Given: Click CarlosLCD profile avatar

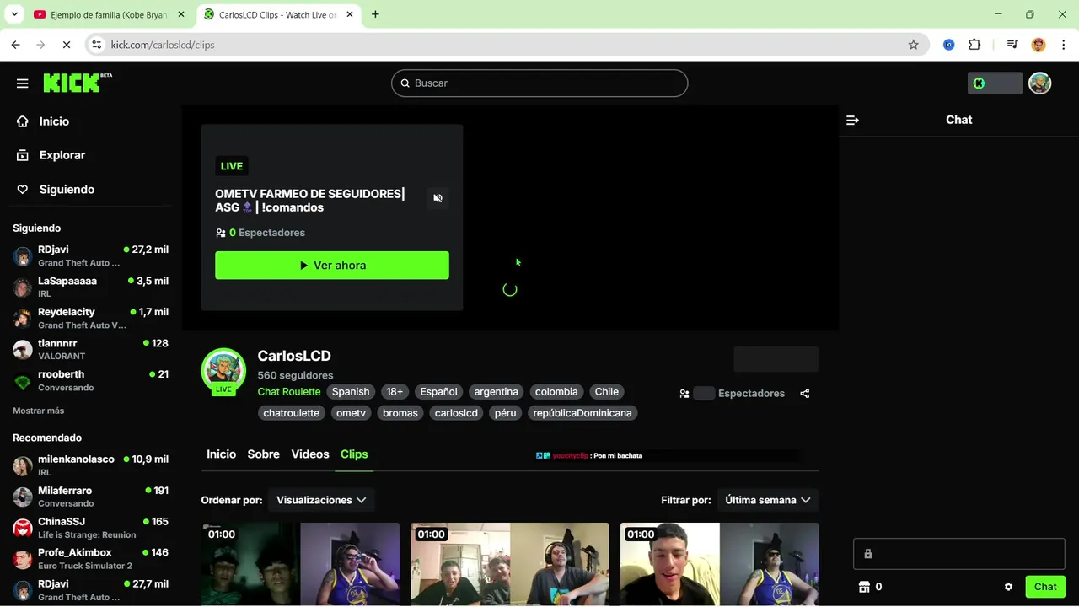Looking at the screenshot, I should pyautogui.click(x=223, y=370).
